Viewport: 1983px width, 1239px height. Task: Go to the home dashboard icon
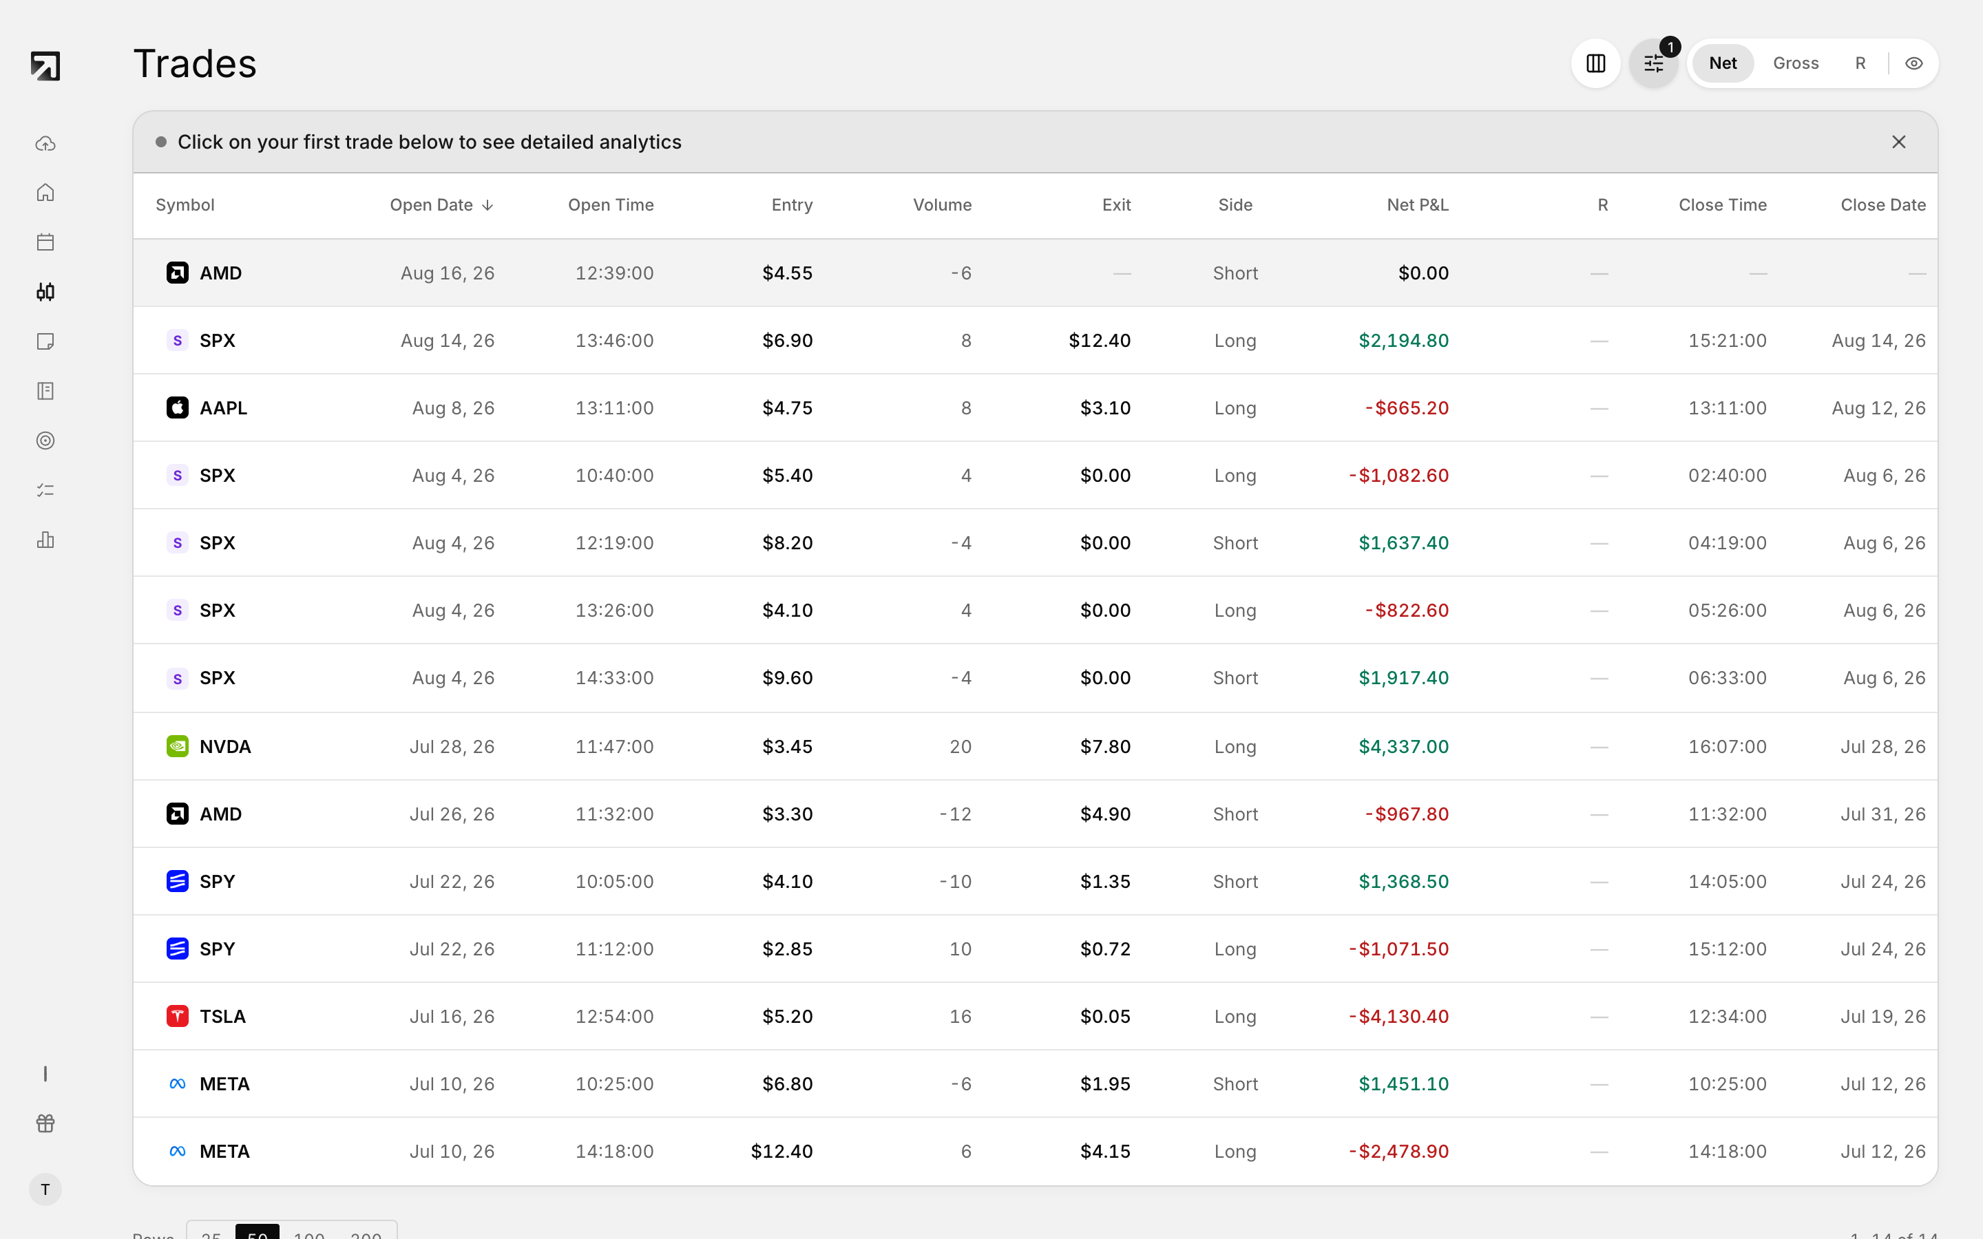point(45,193)
